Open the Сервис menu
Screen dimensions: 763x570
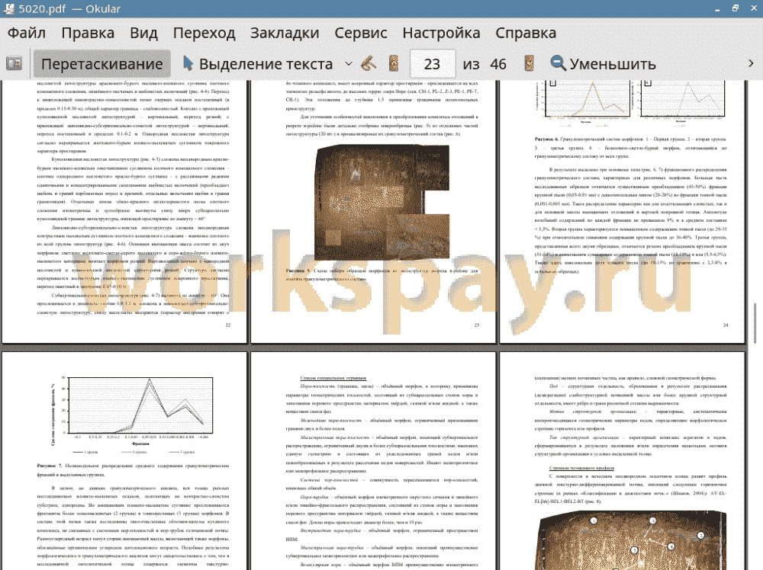pos(361,33)
